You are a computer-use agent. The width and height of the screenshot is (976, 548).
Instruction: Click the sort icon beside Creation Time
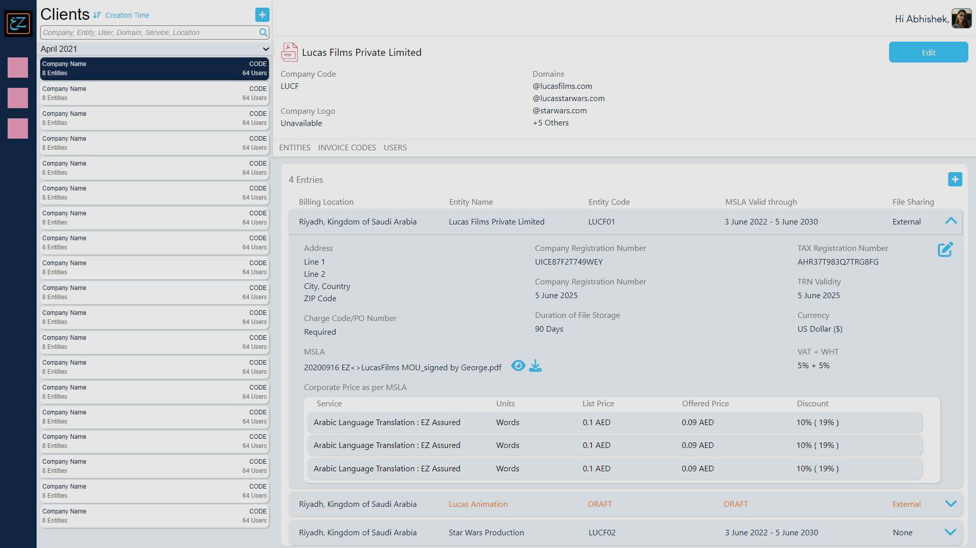tap(96, 15)
